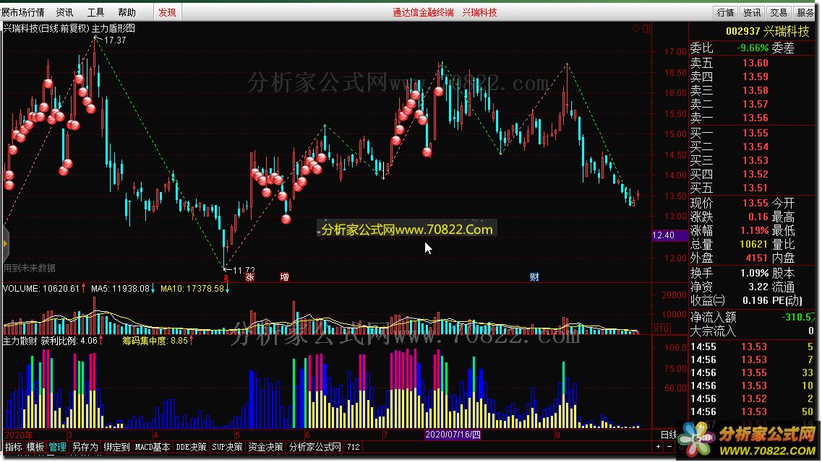Click the 绑定到 button in bottom bar
This screenshot has width=822, height=462.
(116, 447)
